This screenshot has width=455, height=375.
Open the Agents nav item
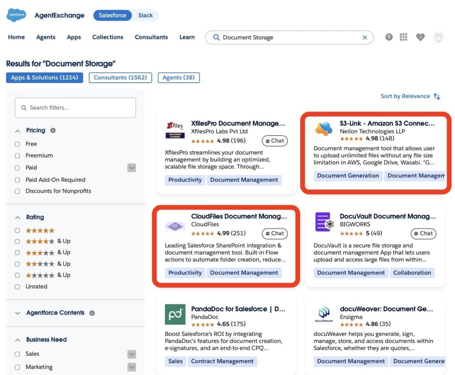pyautogui.click(x=46, y=37)
